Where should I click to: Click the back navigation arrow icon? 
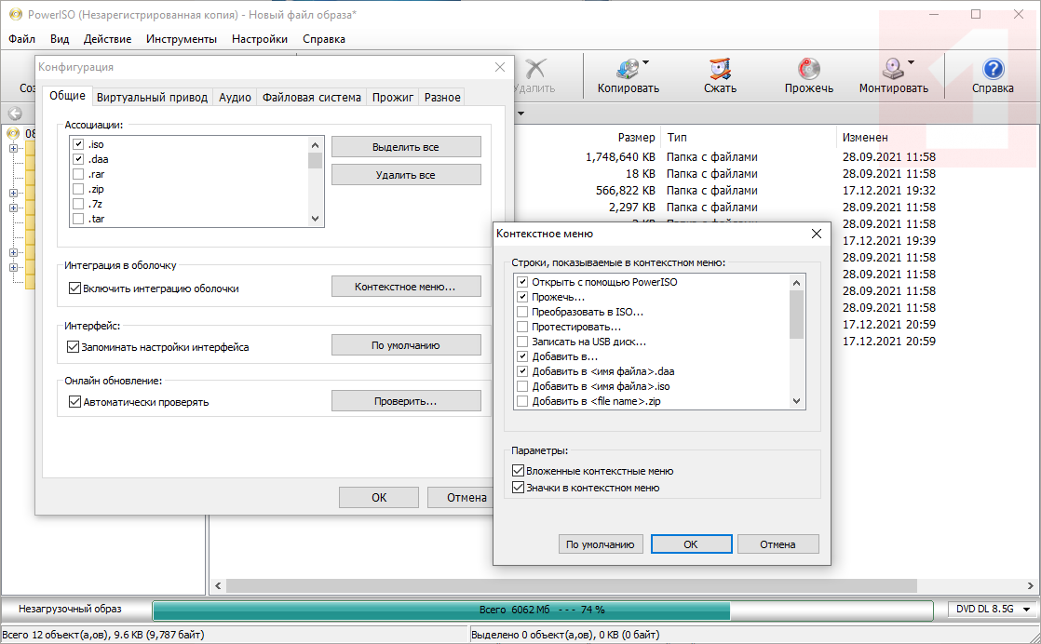[x=15, y=114]
